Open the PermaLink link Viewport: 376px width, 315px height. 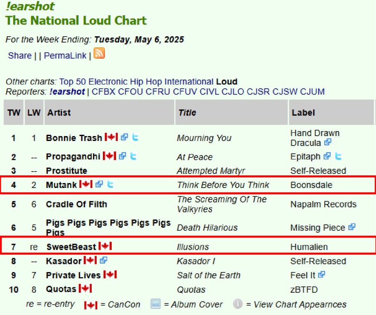click(x=65, y=56)
